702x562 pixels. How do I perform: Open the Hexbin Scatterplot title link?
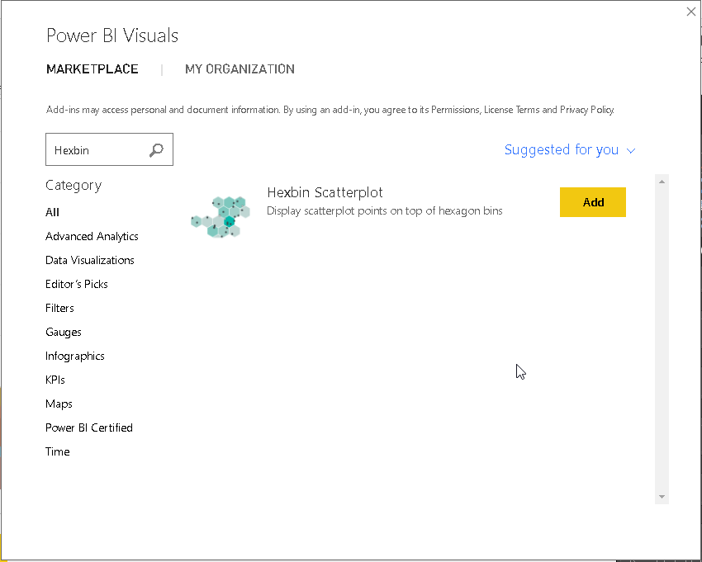point(325,192)
